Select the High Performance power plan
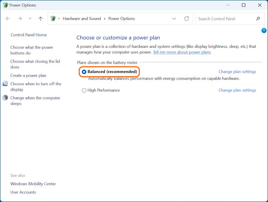This screenshot has height=202, width=268. [84, 90]
